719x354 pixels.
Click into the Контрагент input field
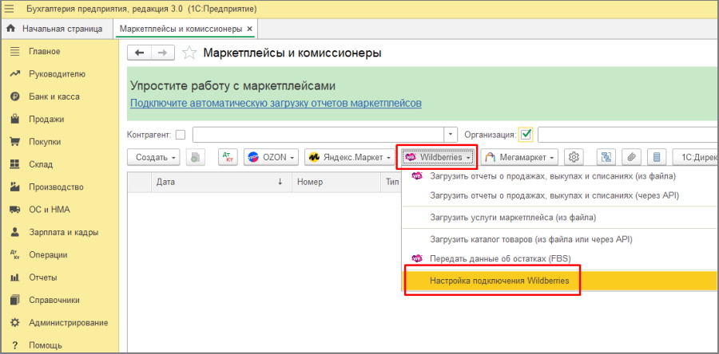(319, 135)
